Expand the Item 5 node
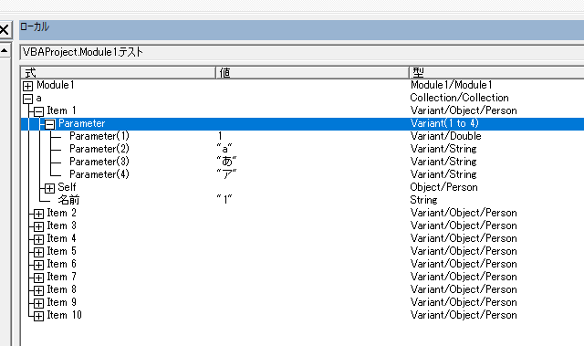584x346 pixels. pyautogui.click(x=38, y=252)
